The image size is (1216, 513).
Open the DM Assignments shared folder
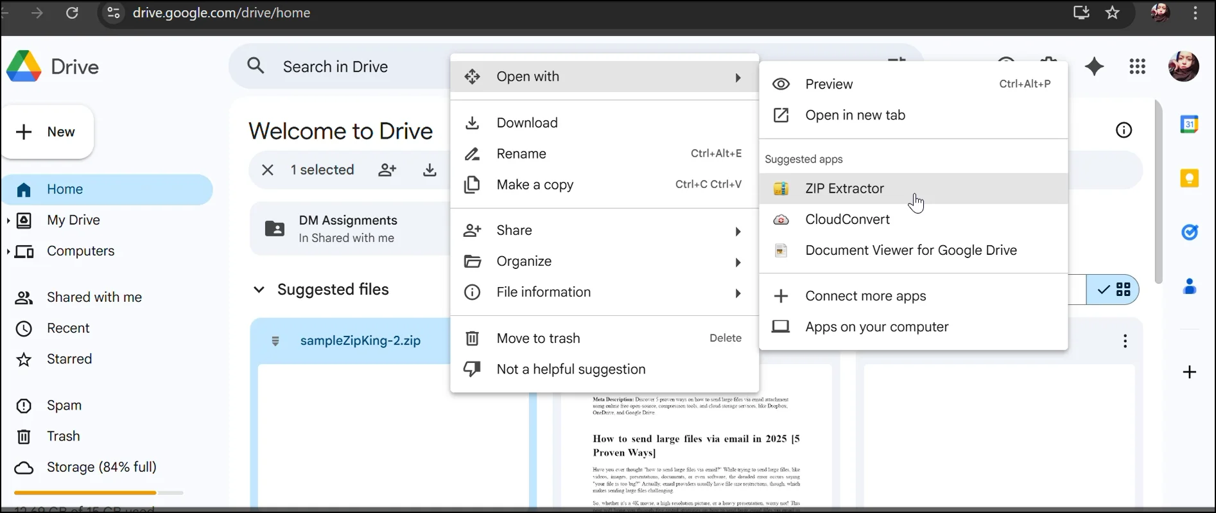(350, 229)
